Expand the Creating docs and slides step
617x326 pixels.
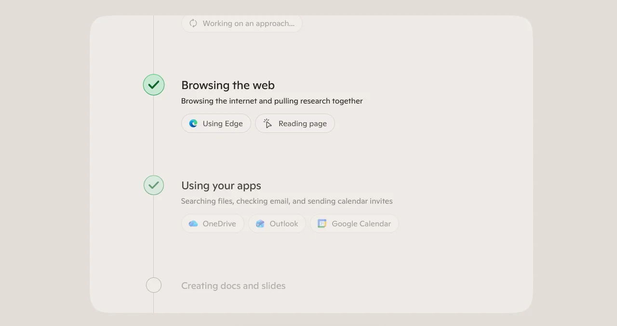pyautogui.click(x=233, y=286)
